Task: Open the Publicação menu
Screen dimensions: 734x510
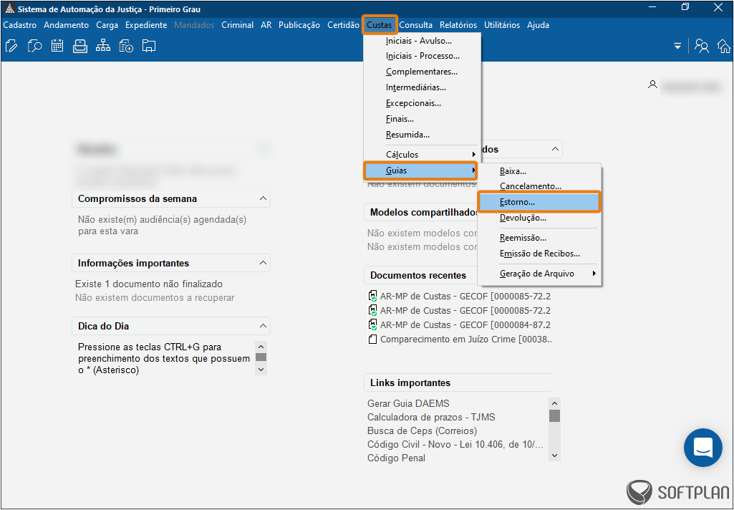Action: point(299,25)
